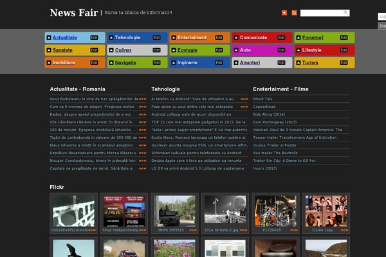Screen dimensions: 386x257
Task: Open "Nou trailer The Boxtrolls" link
Action: point(275,153)
